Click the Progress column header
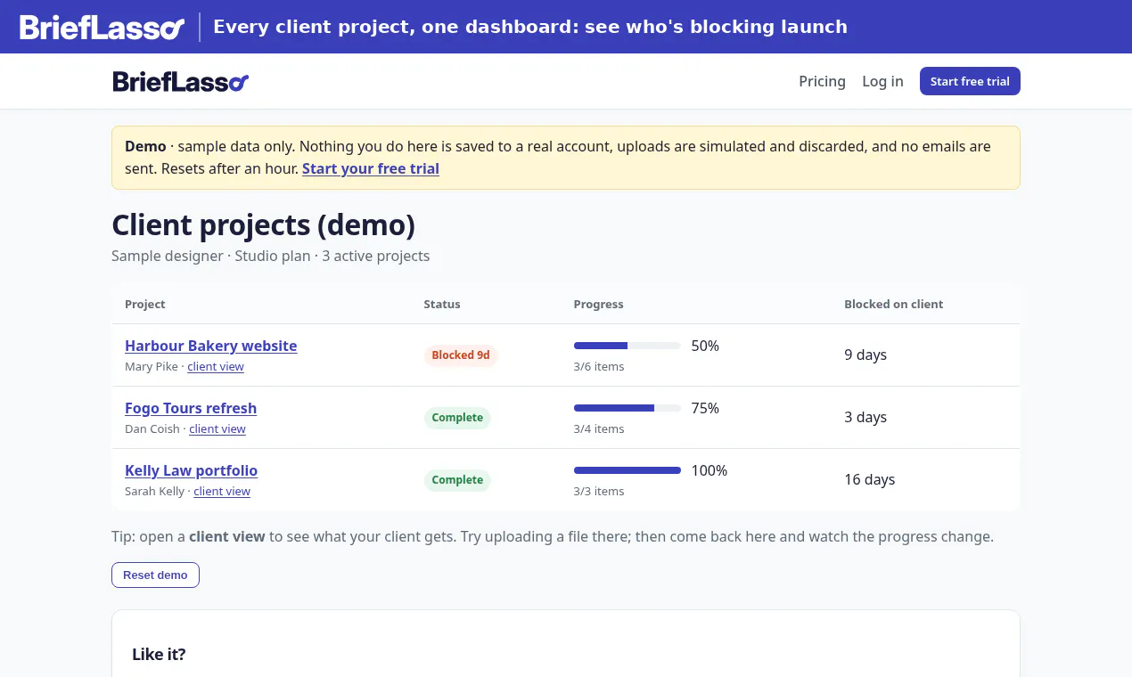The height and width of the screenshot is (677, 1132). pyautogui.click(x=599, y=305)
